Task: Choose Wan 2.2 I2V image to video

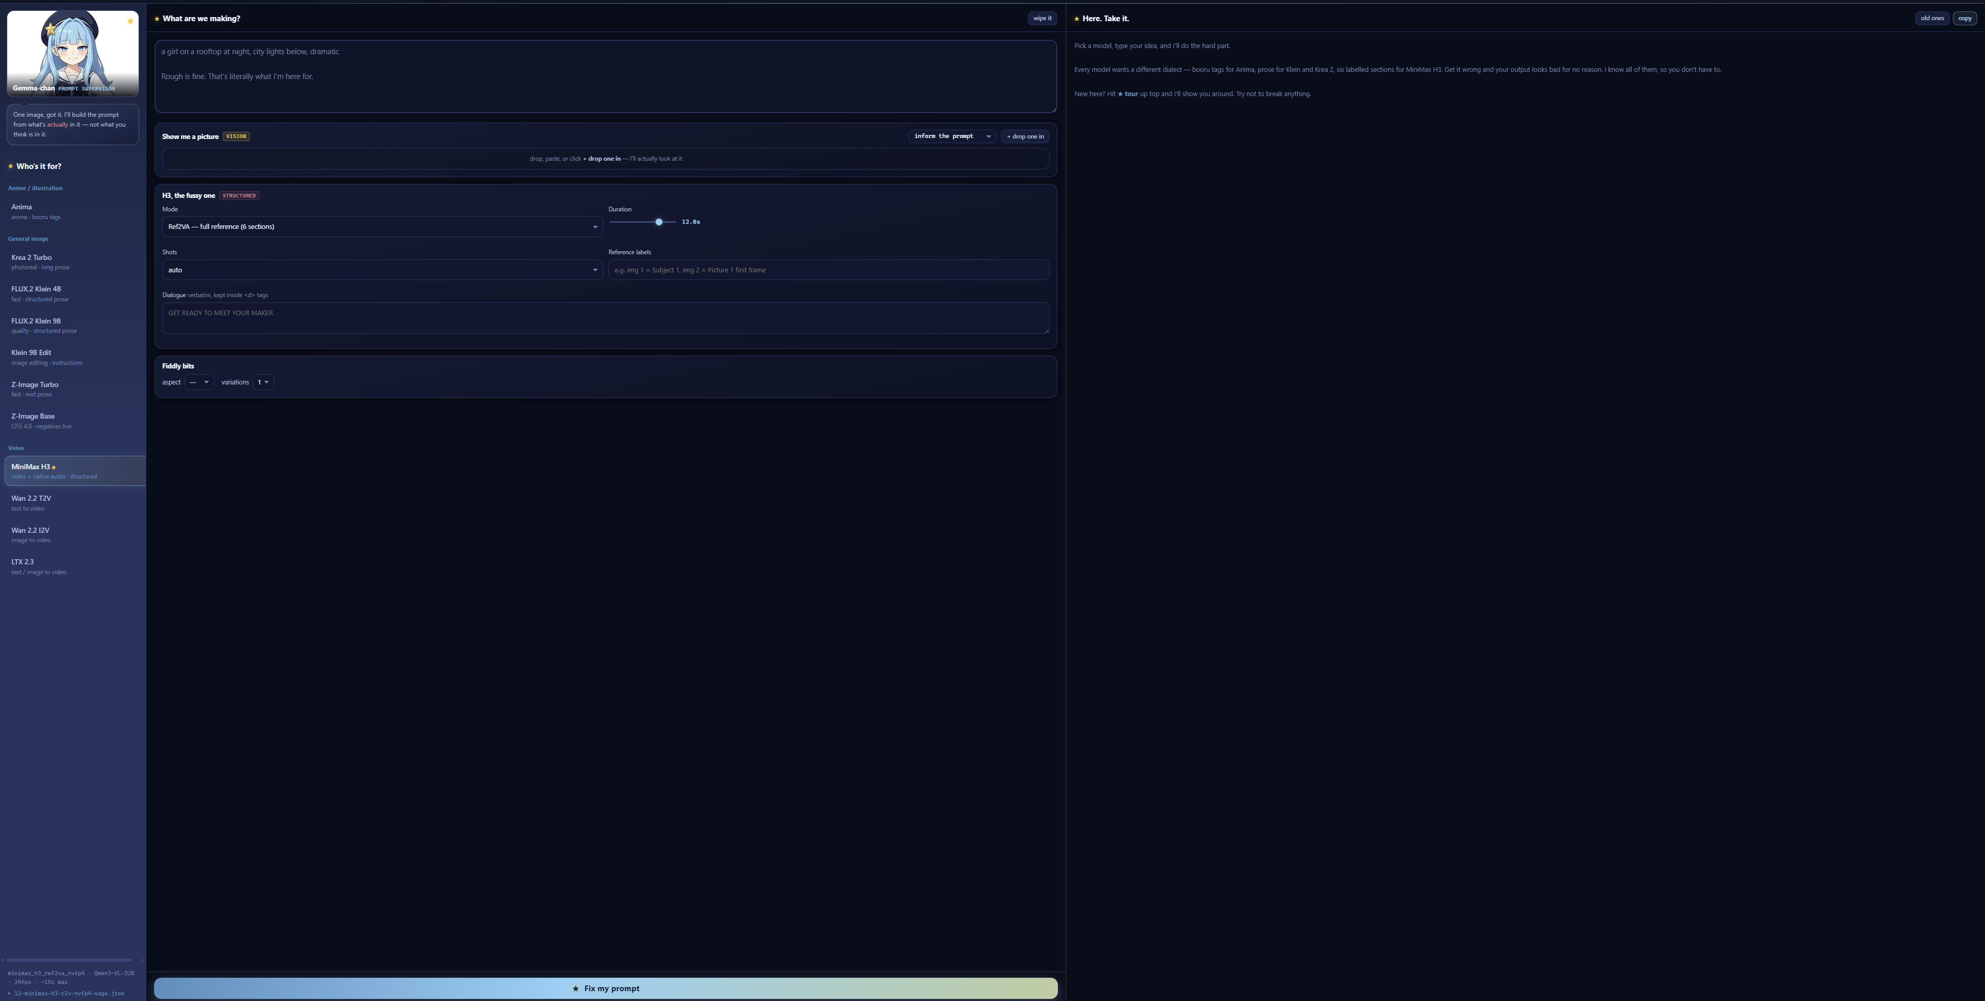Action: pos(75,534)
